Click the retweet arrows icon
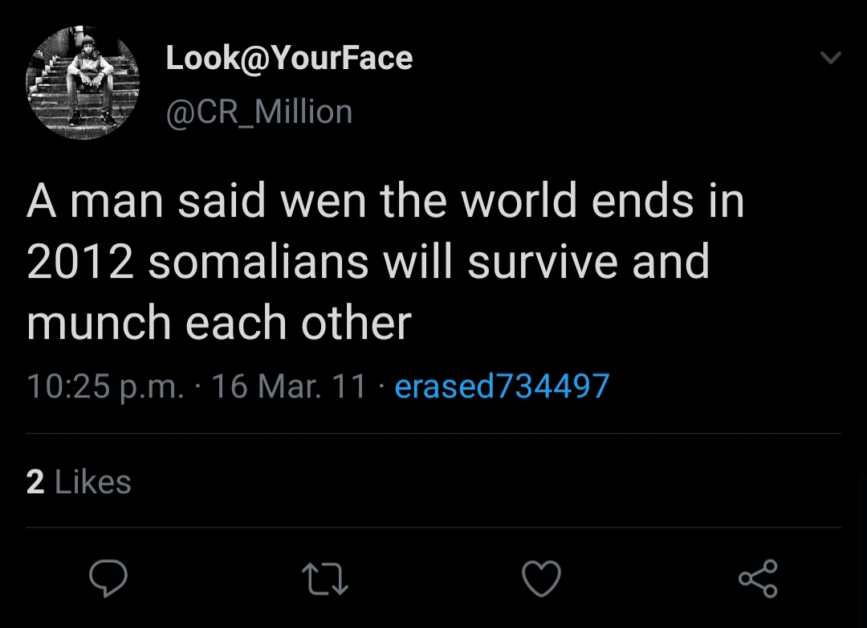 [325, 579]
